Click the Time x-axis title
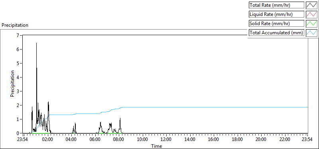Image resolution: width=319 pixels, height=149 pixels. click(157, 146)
